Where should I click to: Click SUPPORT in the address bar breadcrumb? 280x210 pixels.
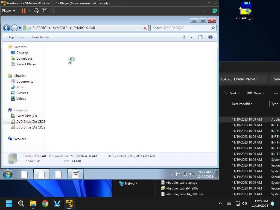tap(40, 28)
